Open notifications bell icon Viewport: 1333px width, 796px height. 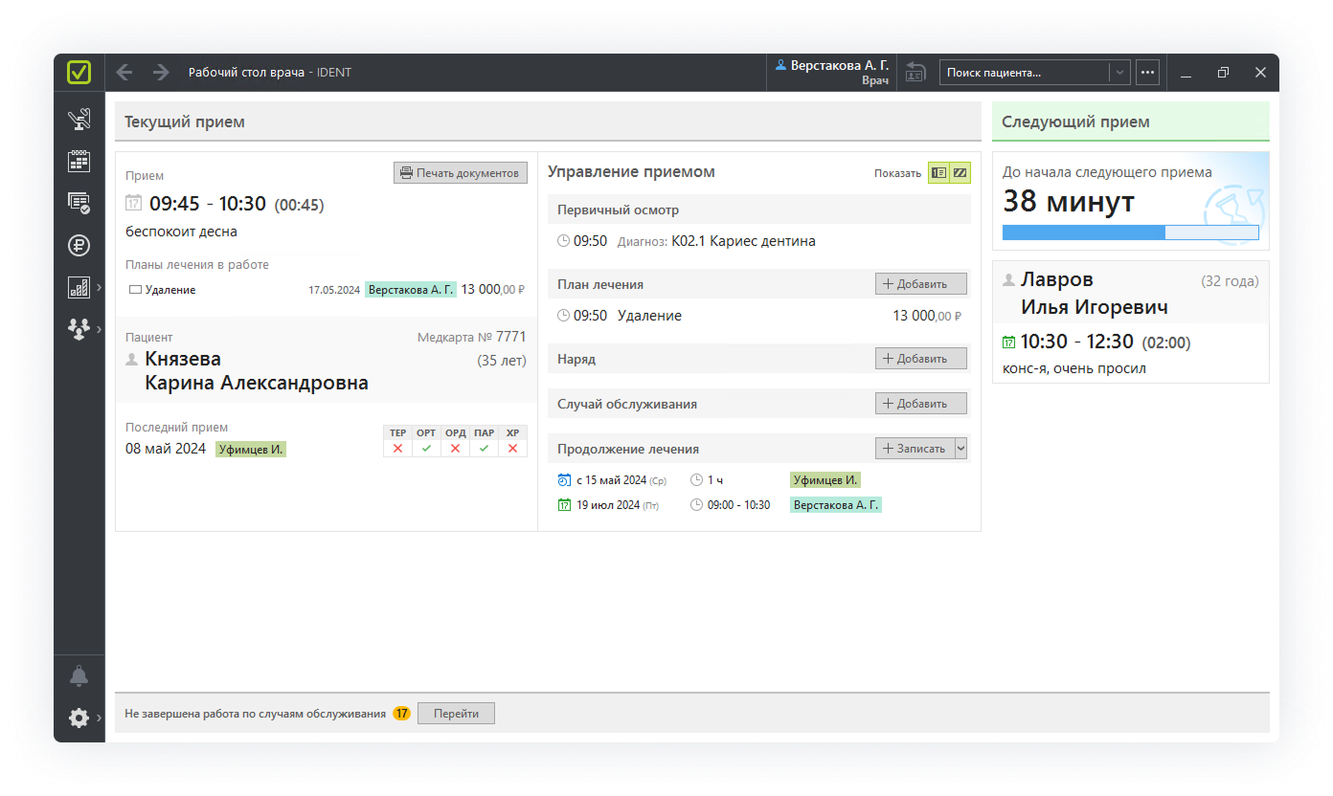(79, 676)
